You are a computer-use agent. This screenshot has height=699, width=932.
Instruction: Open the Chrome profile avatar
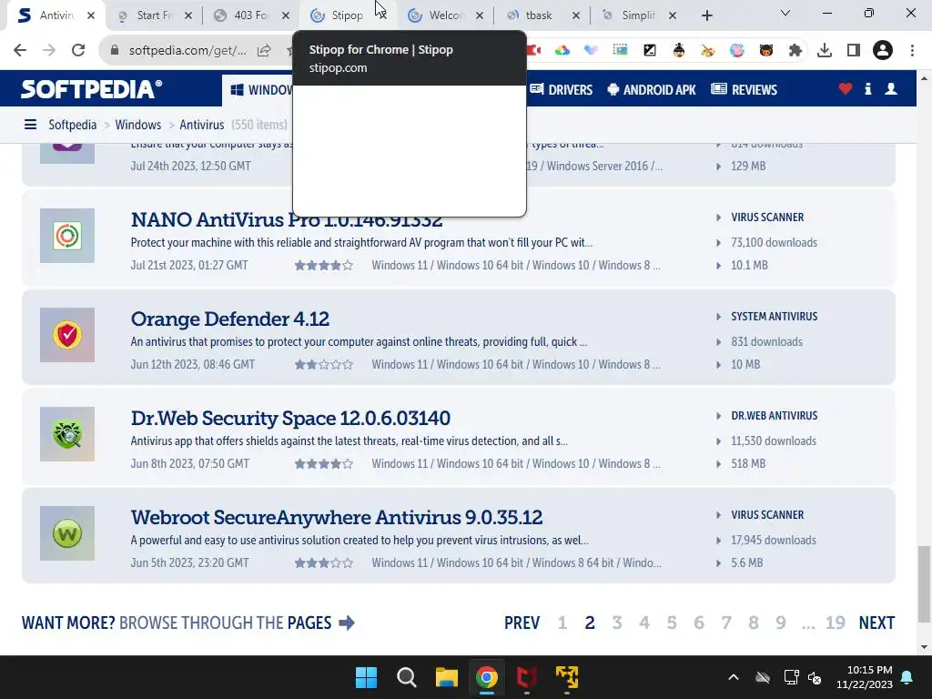[x=883, y=51]
